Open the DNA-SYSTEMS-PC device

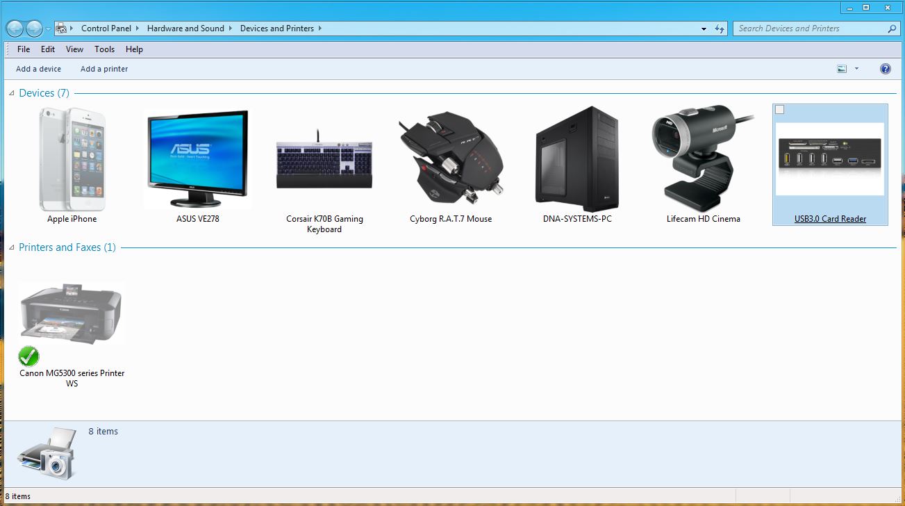tap(577, 160)
